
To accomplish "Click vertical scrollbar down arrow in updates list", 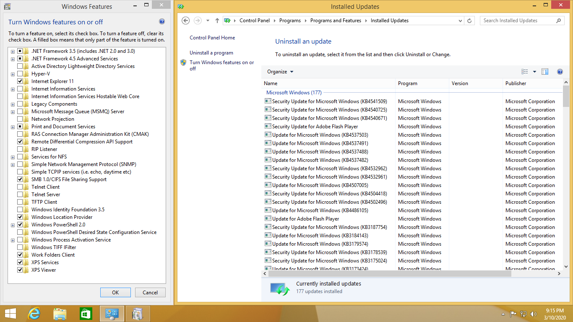I will click(566, 266).
